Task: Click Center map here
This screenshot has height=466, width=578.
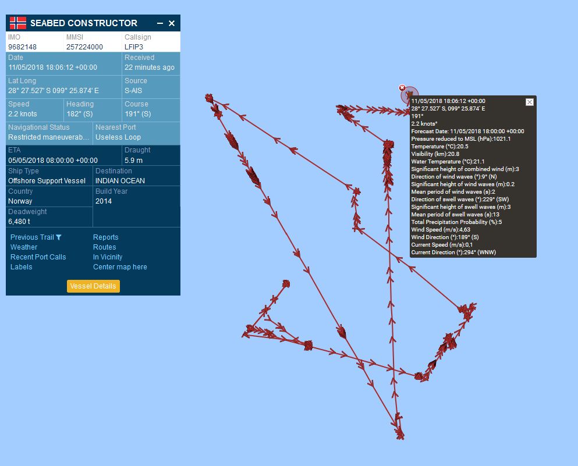Action: [x=120, y=267]
